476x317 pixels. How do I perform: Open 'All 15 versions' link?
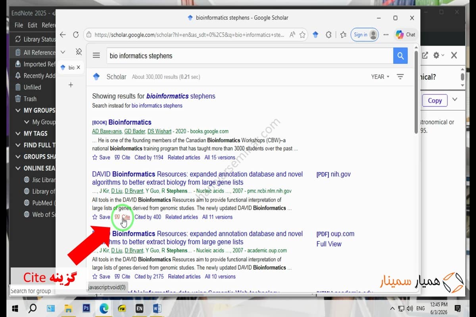click(x=220, y=157)
